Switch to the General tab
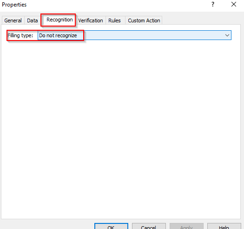Image resolution: width=244 pixels, height=229 pixels. point(13,20)
